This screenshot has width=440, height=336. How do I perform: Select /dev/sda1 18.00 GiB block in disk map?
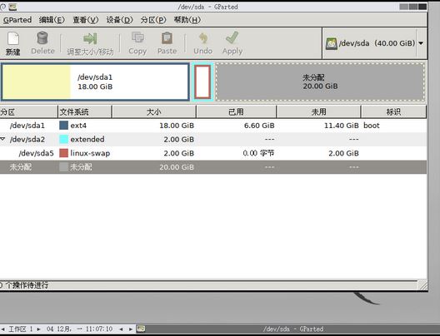coord(95,82)
